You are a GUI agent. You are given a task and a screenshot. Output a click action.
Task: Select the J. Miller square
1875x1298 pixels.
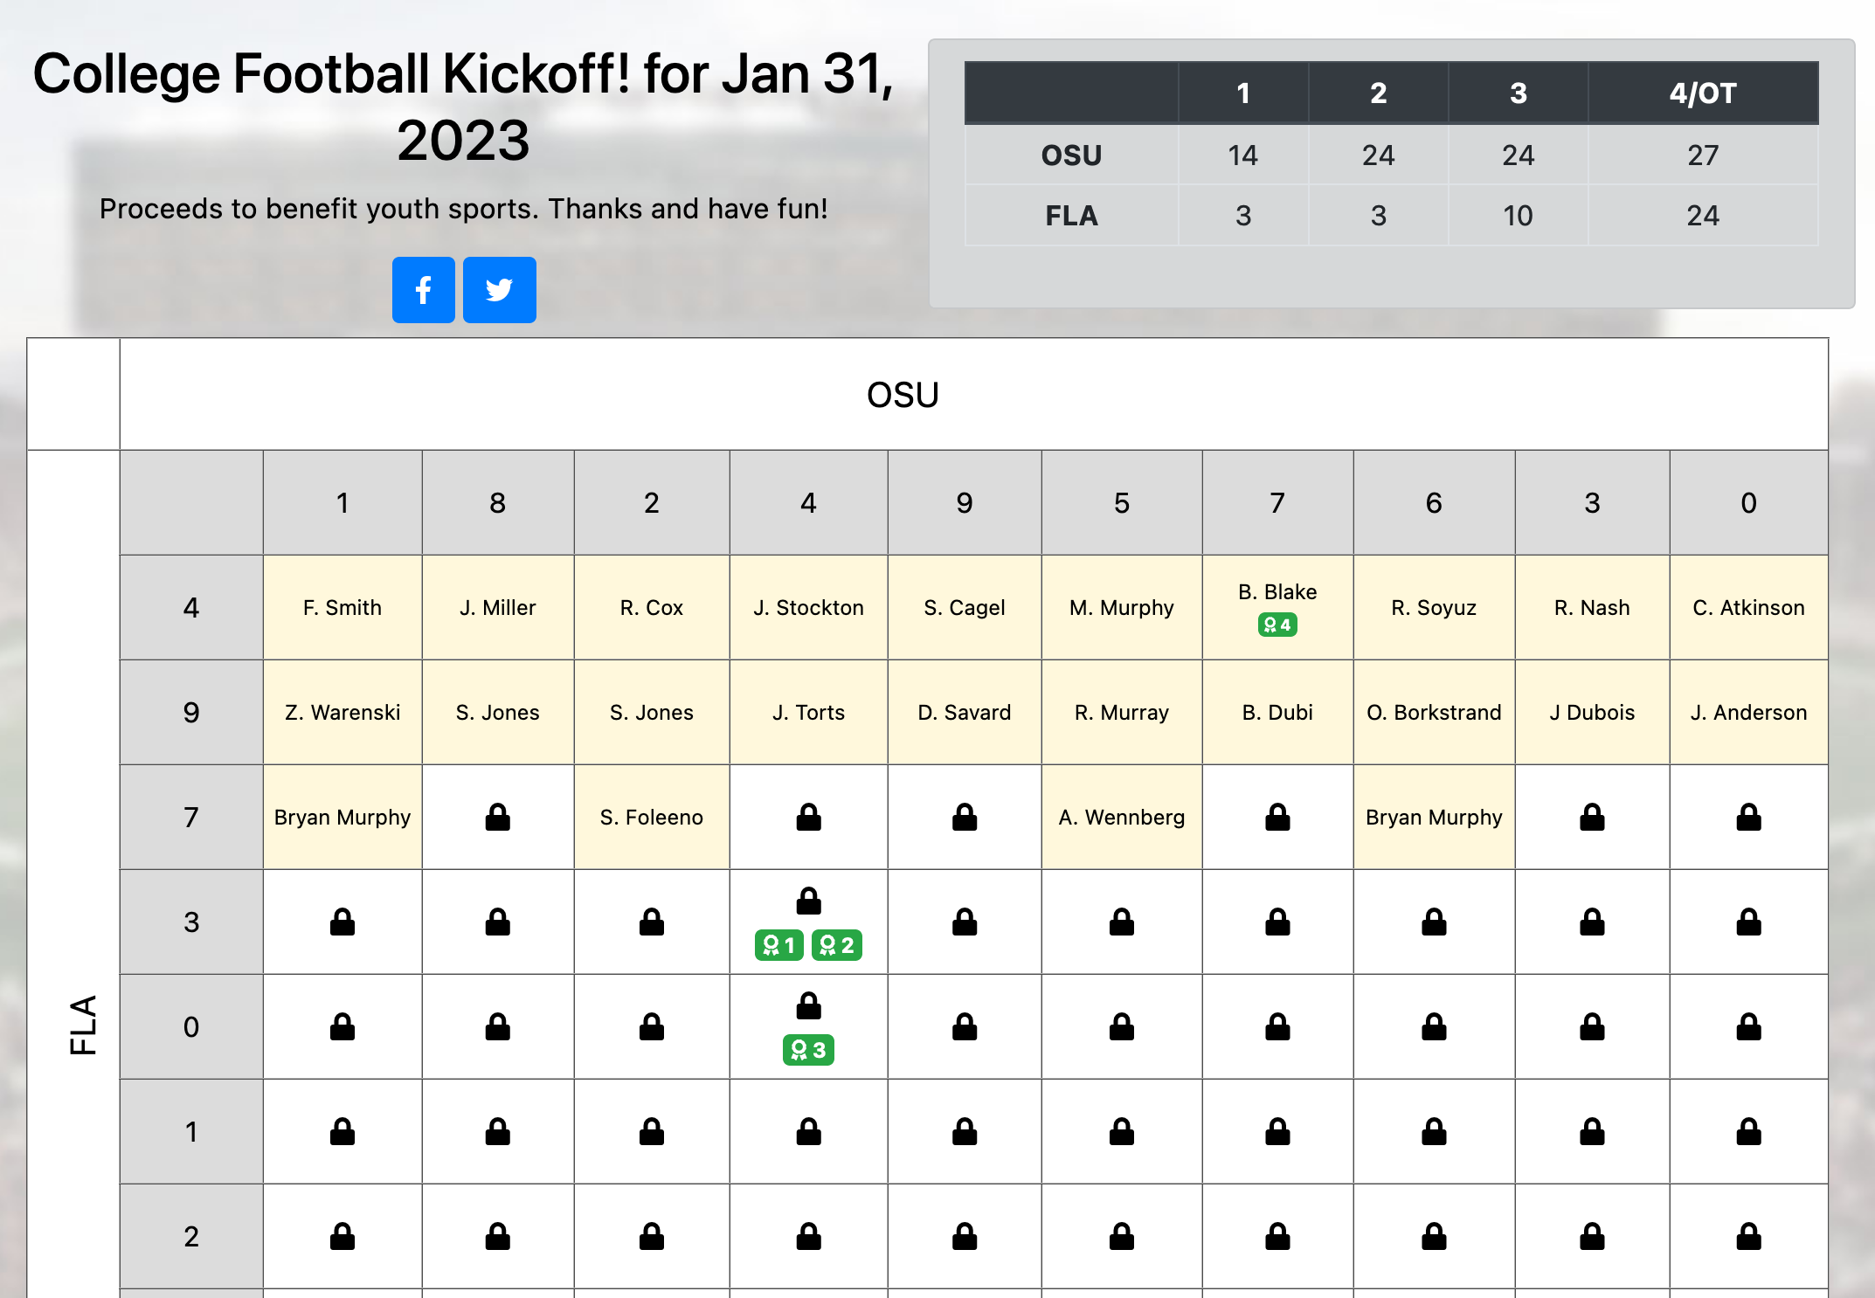click(x=498, y=608)
